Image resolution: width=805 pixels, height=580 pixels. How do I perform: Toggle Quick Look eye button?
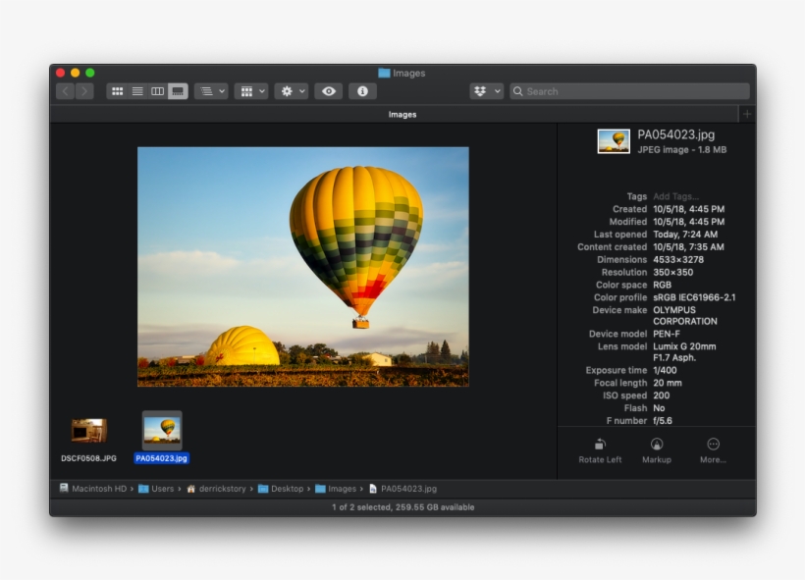329,91
